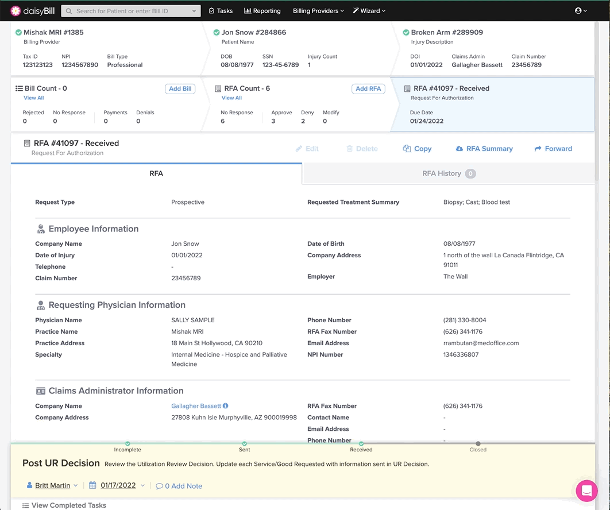Click the Add Bill button
The height and width of the screenshot is (510, 610).
180,88
